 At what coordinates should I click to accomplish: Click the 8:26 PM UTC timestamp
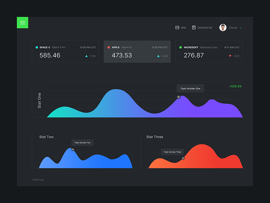coord(88,47)
